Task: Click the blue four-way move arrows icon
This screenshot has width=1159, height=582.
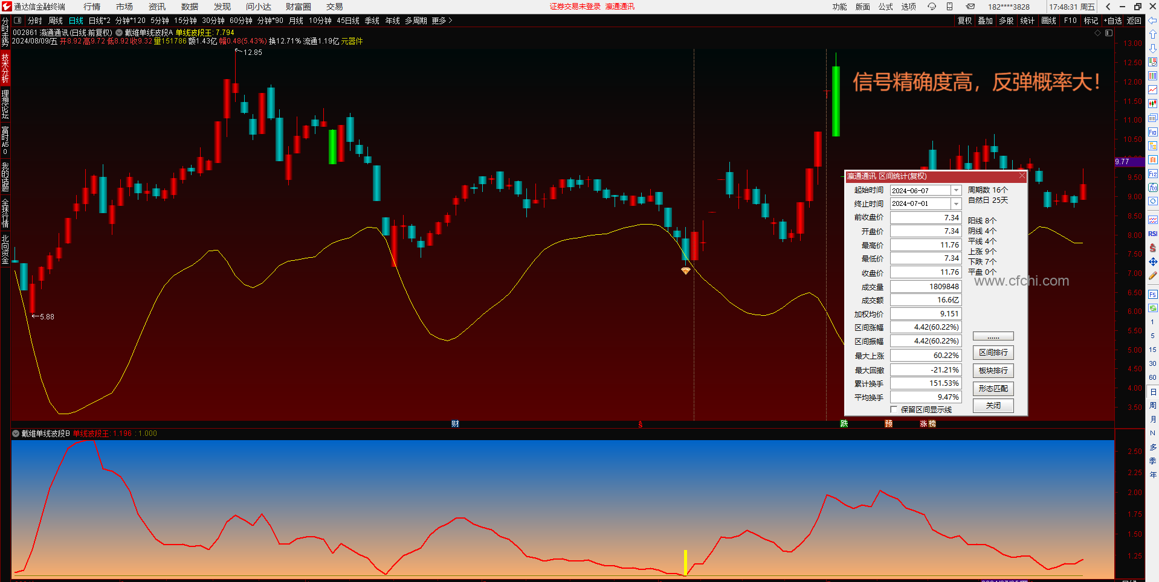Action: pyautogui.click(x=1152, y=261)
